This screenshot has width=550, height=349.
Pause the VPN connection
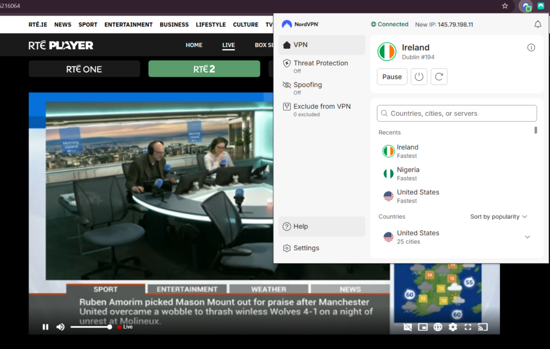[392, 77]
